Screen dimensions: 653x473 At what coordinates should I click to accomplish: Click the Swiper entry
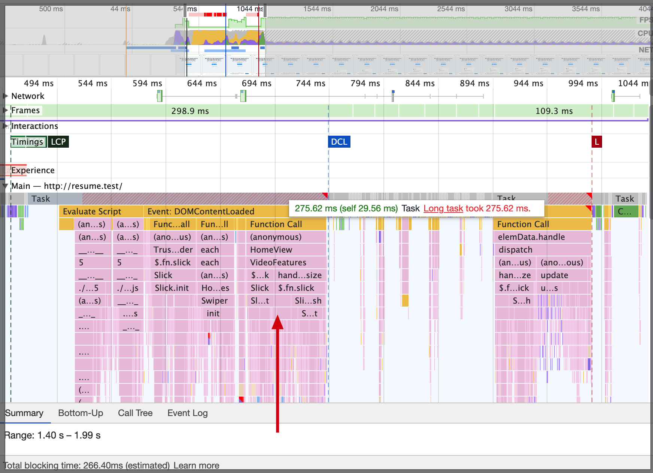click(215, 301)
